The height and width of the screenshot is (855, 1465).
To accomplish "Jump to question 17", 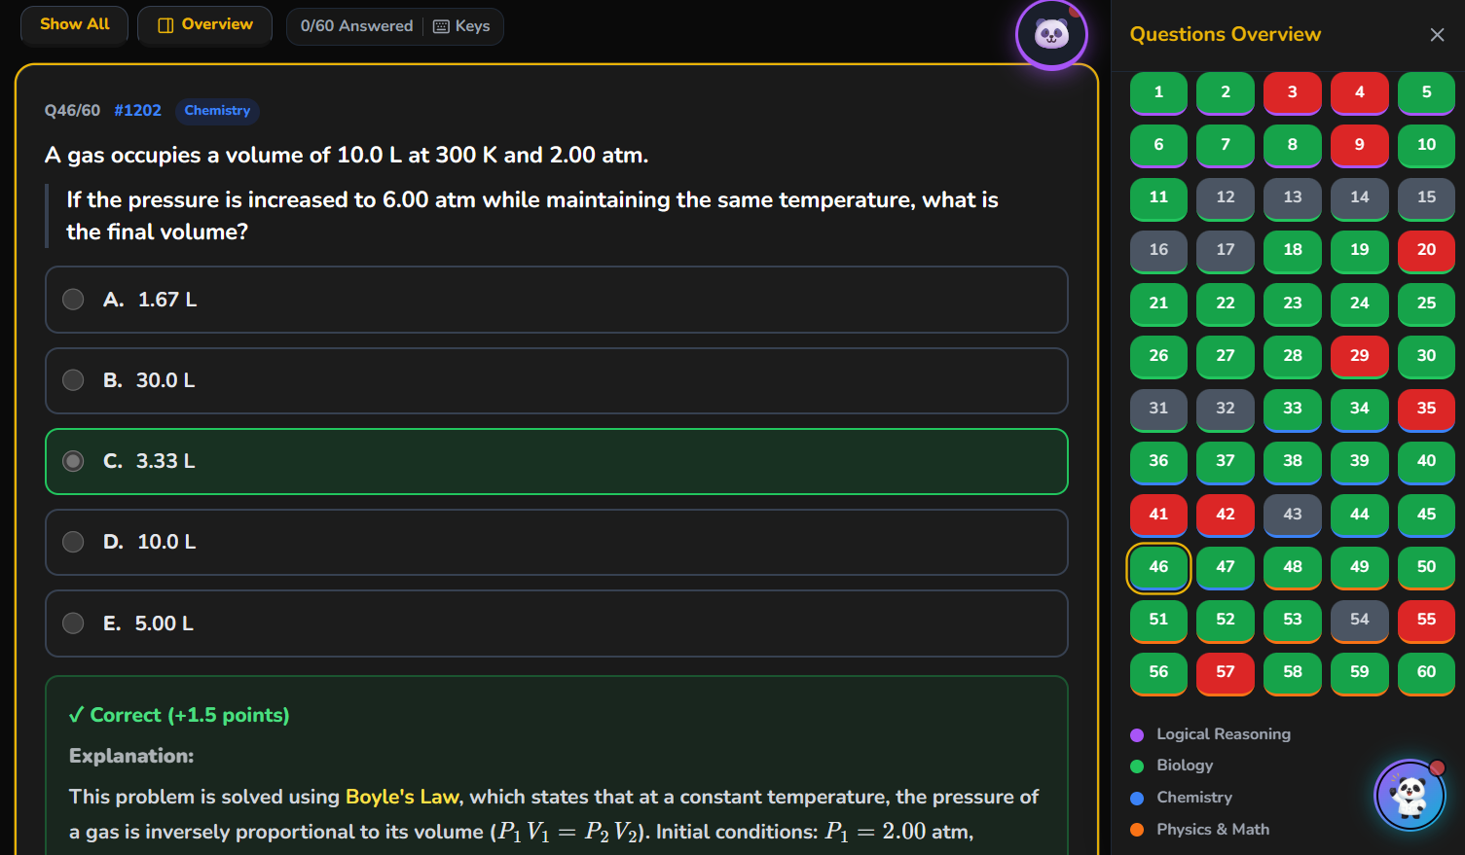I will click(x=1226, y=250).
